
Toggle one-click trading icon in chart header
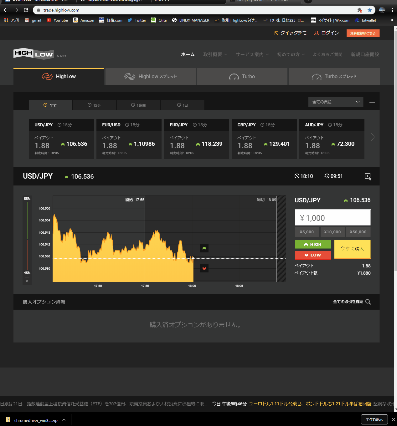tap(368, 177)
